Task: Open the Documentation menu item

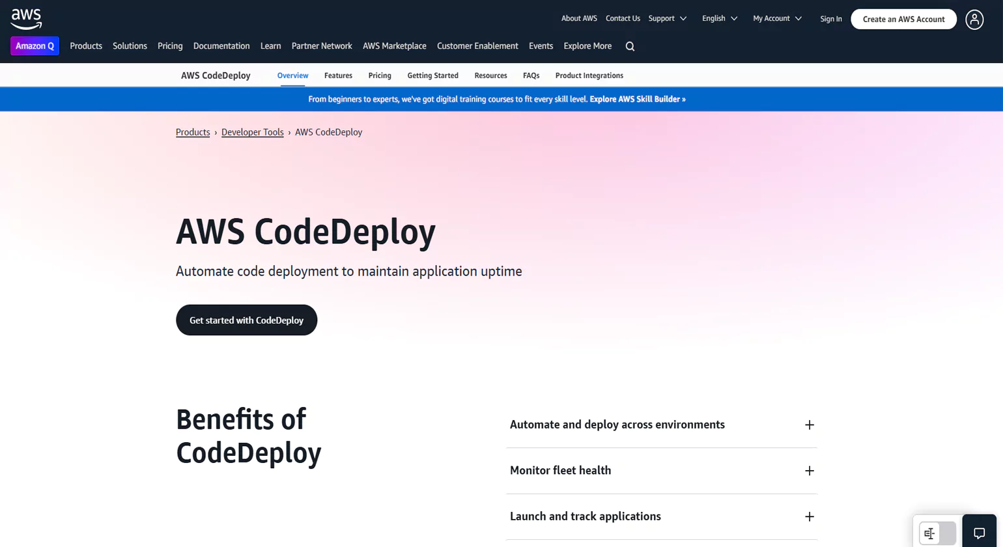Action: click(x=221, y=46)
